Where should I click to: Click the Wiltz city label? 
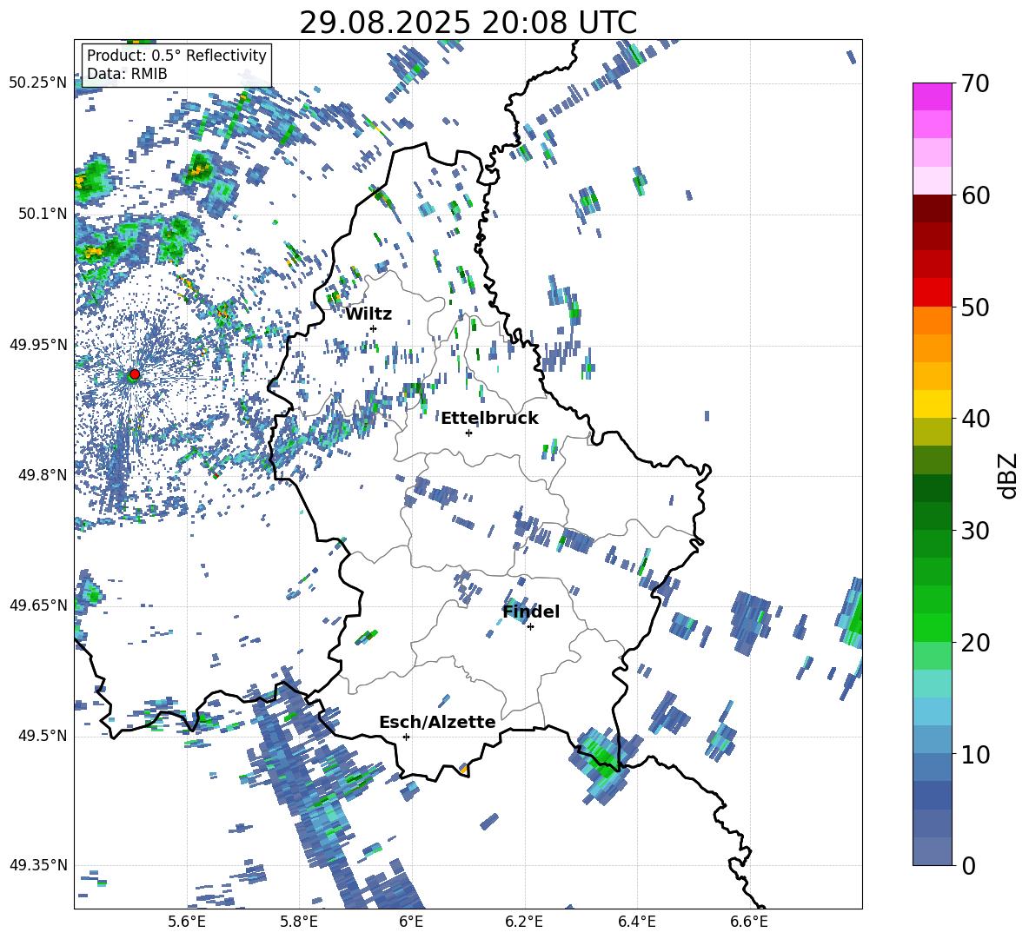tap(368, 314)
